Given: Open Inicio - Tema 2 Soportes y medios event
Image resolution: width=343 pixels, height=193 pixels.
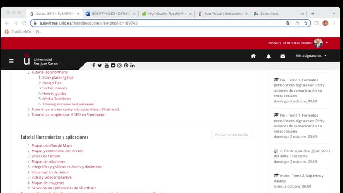Looking at the screenshot, I should (x=298, y=178).
